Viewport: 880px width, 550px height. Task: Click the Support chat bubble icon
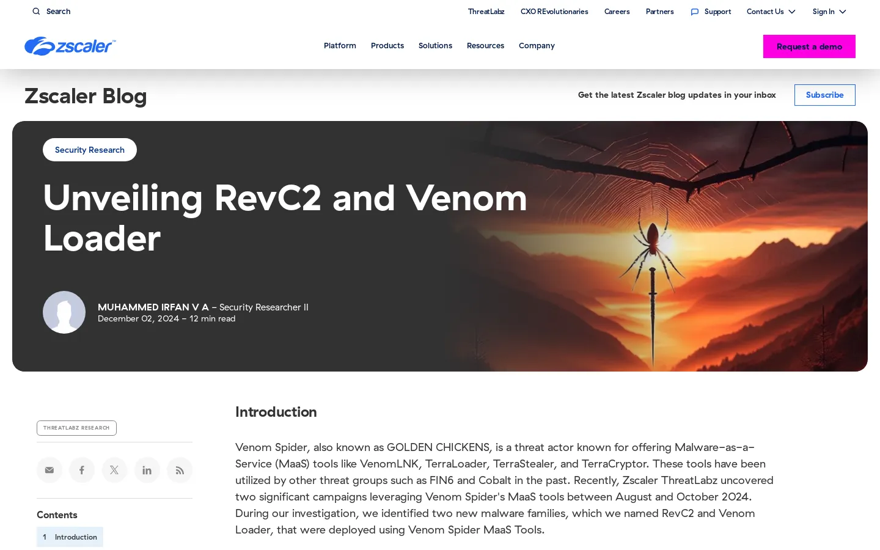click(694, 12)
